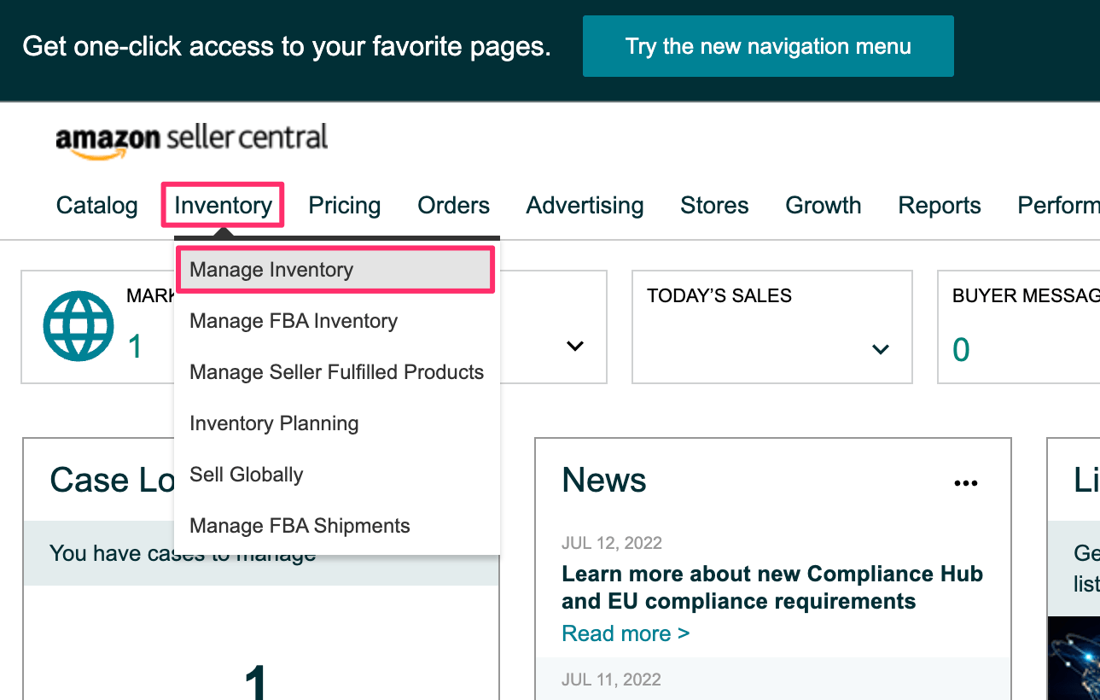Open Read more link about Compliance Hub
The height and width of the screenshot is (700, 1100).
click(x=626, y=633)
